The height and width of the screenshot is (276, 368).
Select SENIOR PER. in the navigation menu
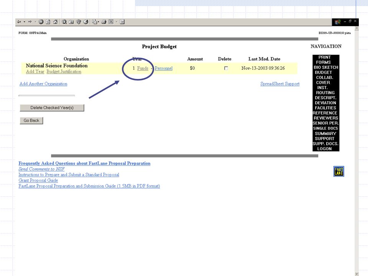pos(325,123)
